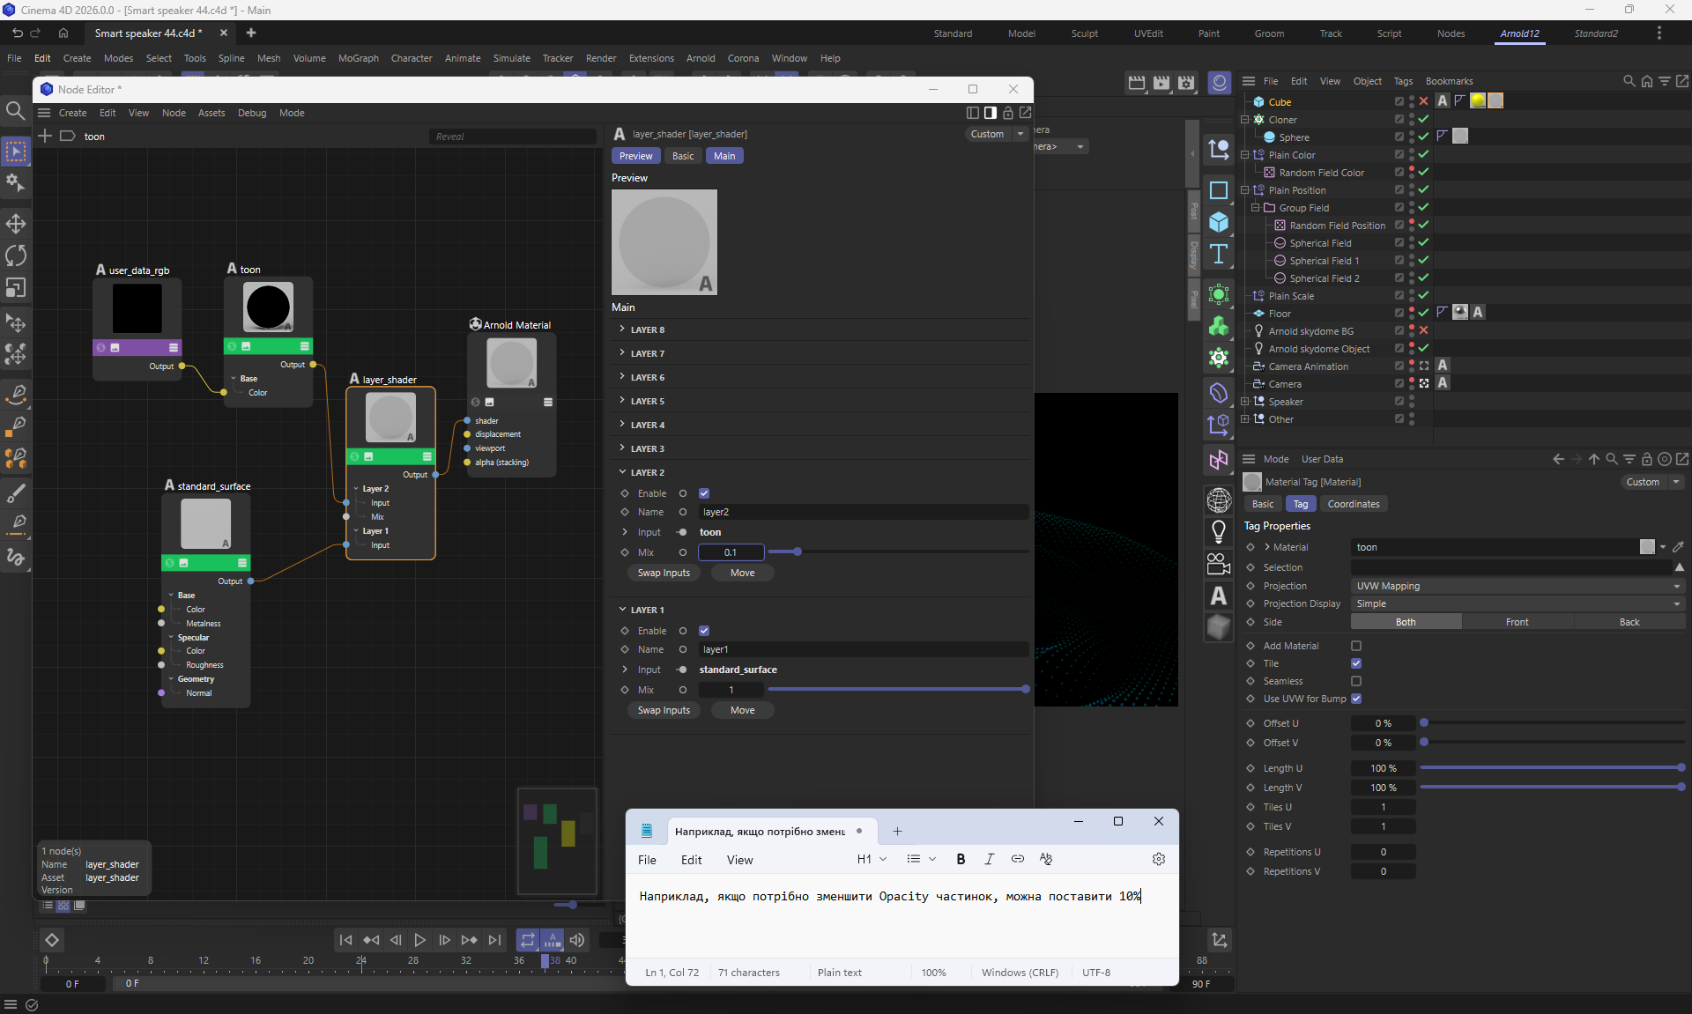Switch to the Coordinates tab

1353,504
